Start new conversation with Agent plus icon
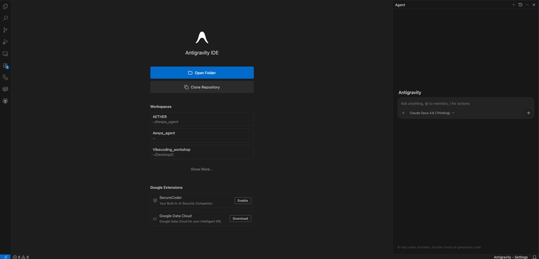Image resolution: width=539 pixels, height=259 pixels. pyautogui.click(x=514, y=5)
